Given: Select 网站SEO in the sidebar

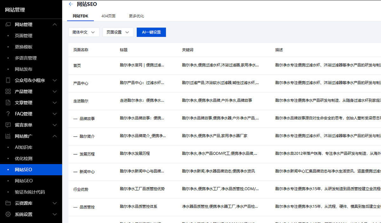Looking at the screenshot, I should 31,169.
